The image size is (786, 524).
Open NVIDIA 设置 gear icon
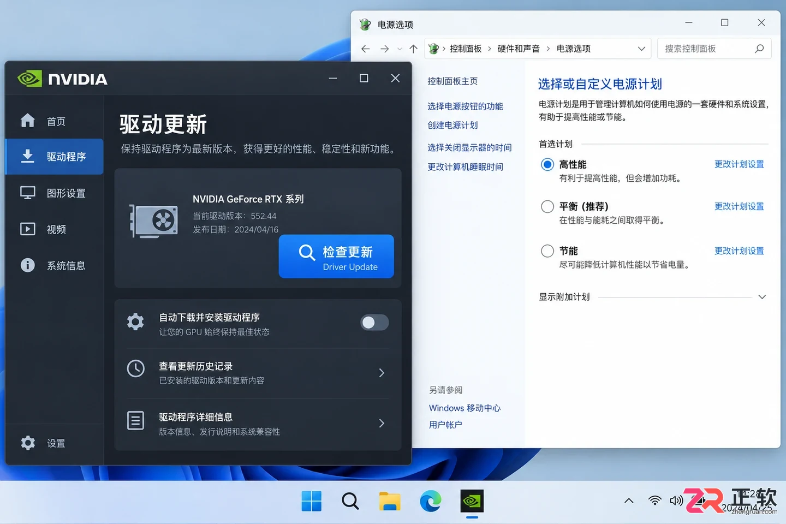click(28, 443)
